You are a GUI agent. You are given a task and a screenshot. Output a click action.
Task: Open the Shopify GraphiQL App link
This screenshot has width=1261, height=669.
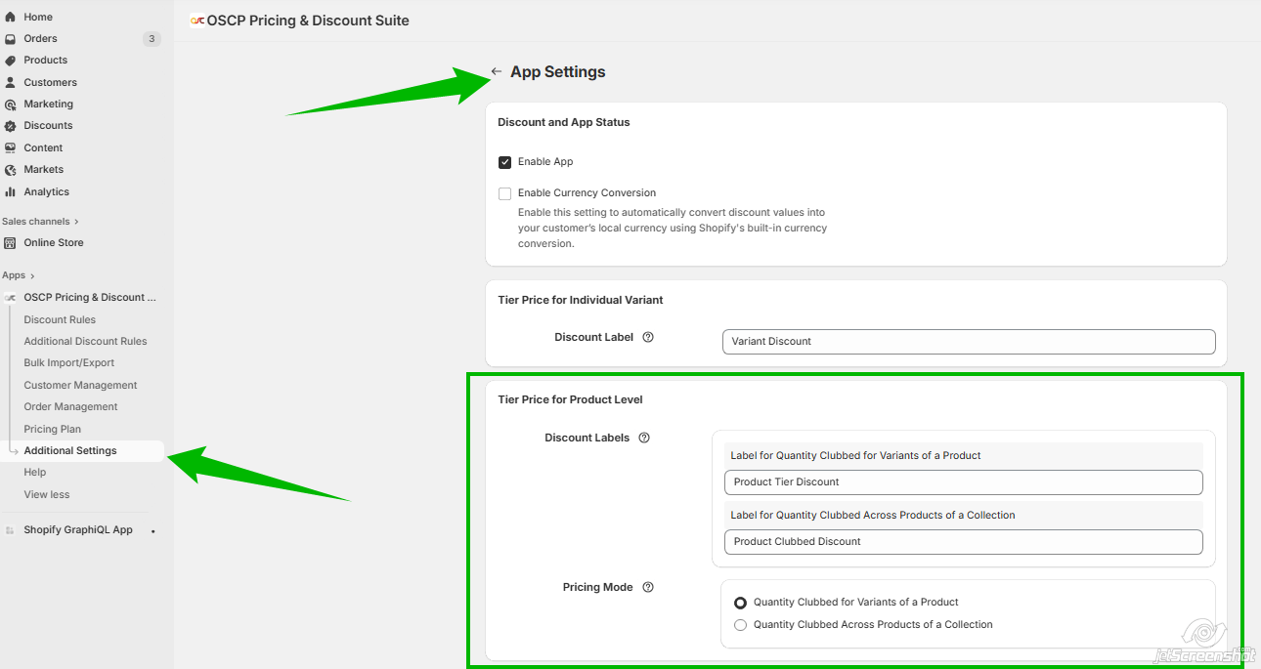78,530
